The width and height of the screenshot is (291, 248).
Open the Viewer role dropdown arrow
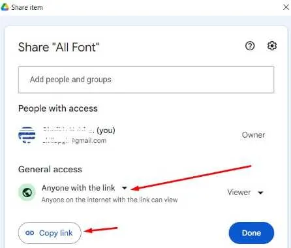click(260, 193)
